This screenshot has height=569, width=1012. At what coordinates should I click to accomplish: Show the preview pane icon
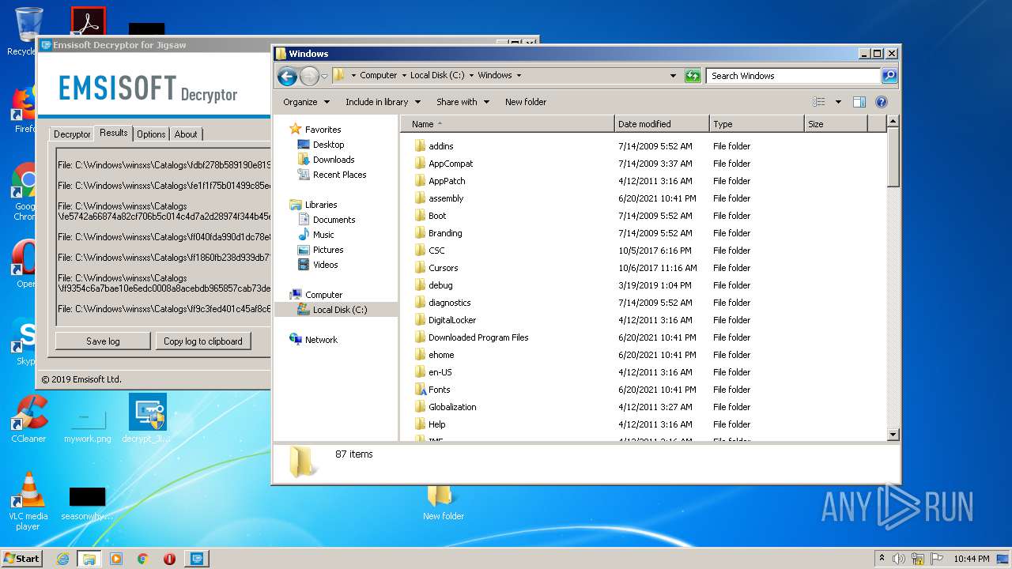859,102
